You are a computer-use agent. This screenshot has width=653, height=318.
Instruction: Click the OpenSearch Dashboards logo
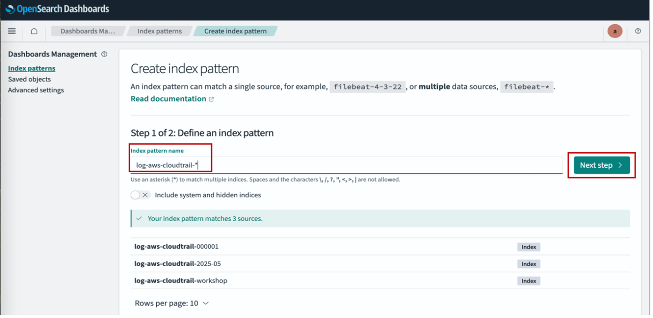point(57,9)
